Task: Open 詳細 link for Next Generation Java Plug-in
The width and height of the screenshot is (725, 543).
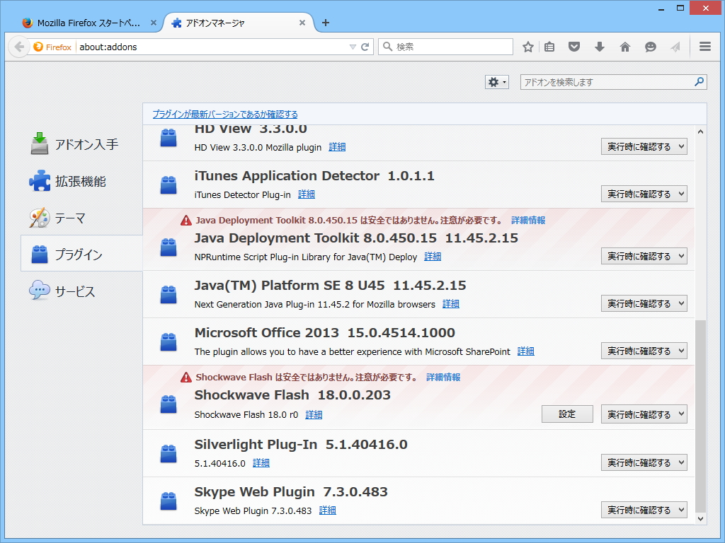Action: [x=451, y=304]
